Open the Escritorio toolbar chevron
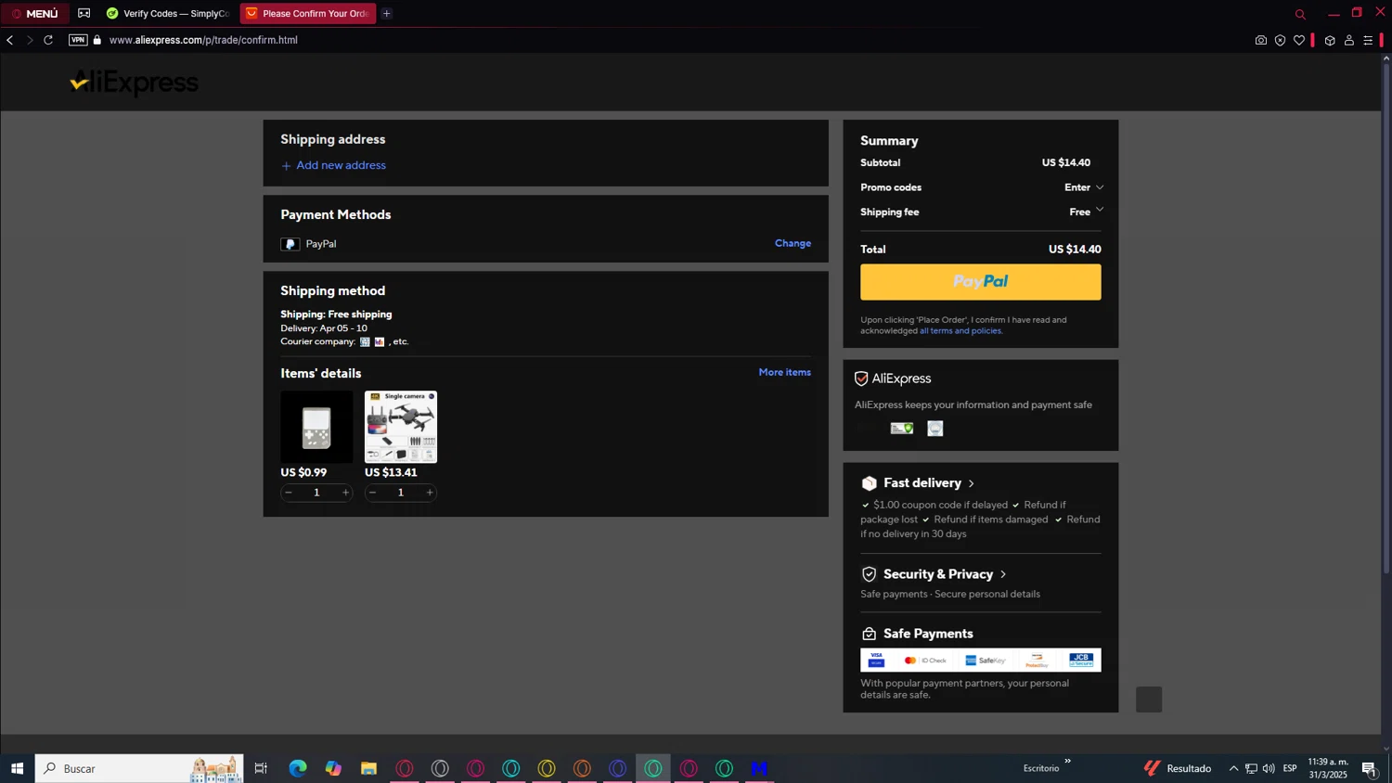This screenshot has height=783, width=1392. [x=1067, y=761]
